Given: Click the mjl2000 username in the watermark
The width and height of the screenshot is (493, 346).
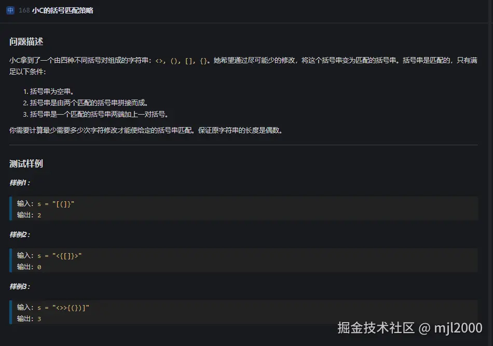Looking at the screenshot, I should 458,328.
